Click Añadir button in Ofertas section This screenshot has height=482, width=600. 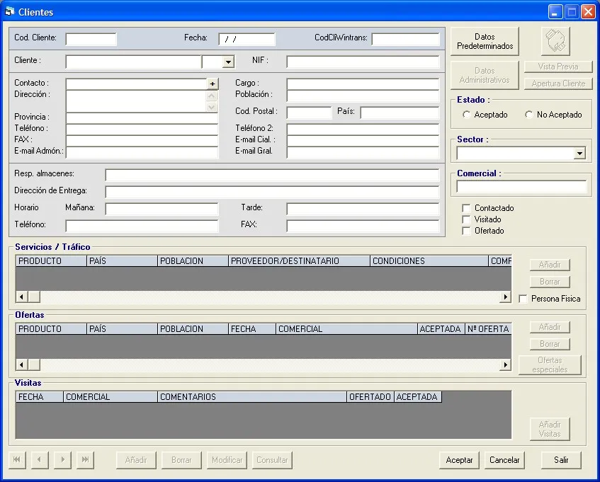tap(550, 327)
